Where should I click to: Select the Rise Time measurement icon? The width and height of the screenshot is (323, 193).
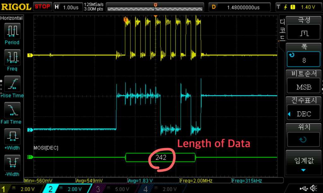tap(12, 84)
